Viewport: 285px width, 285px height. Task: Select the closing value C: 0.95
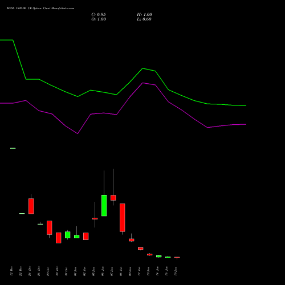[x=99, y=15]
